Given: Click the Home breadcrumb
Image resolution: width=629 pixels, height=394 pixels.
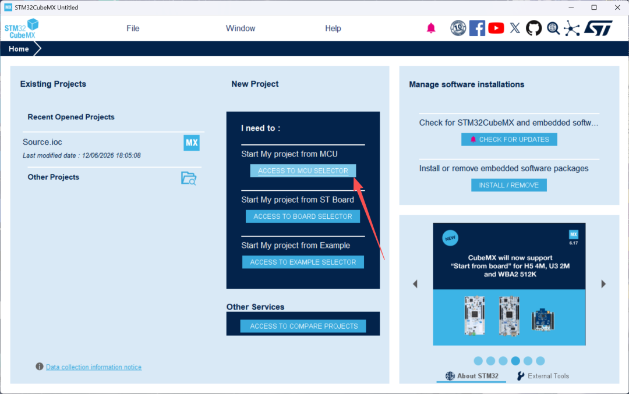Looking at the screenshot, I should coord(19,49).
